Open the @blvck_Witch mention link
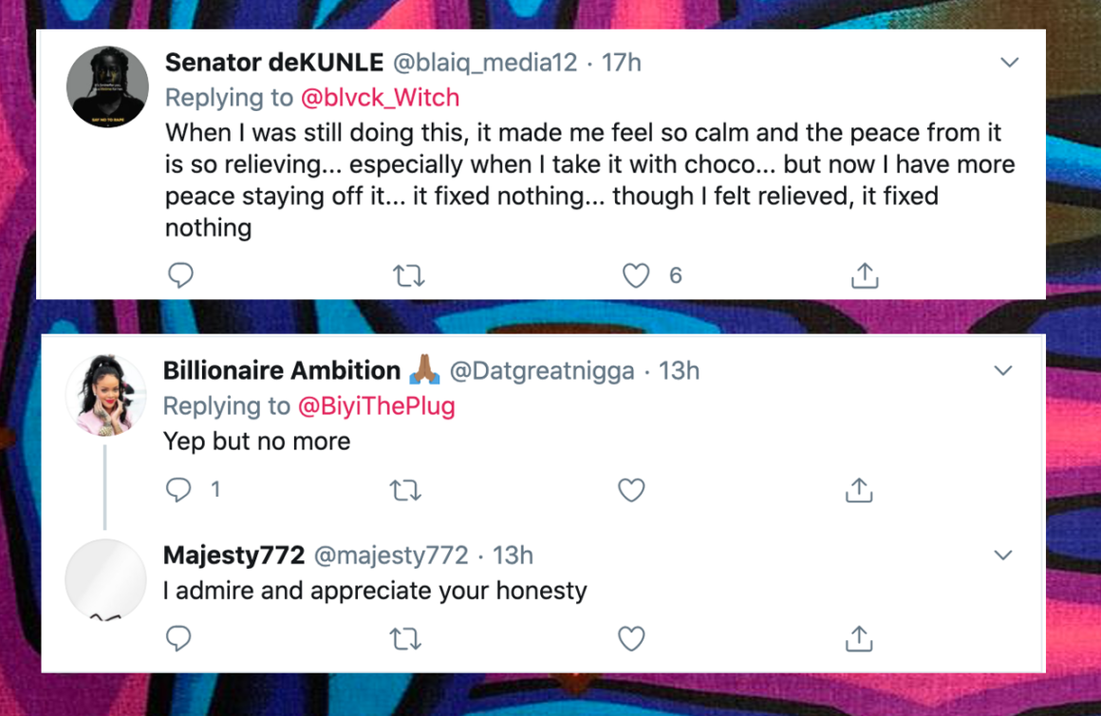Image resolution: width=1101 pixels, height=716 pixels. pyautogui.click(x=380, y=97)
